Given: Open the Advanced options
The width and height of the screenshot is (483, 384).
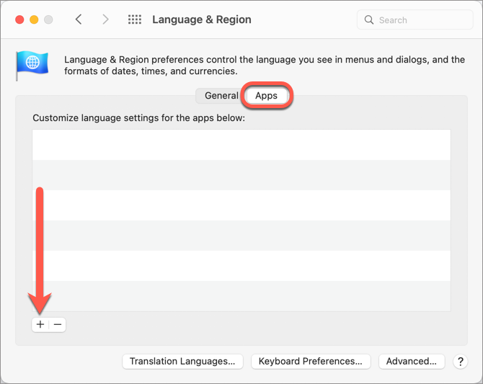Looking at the screenshot, I should coord(411,361).
